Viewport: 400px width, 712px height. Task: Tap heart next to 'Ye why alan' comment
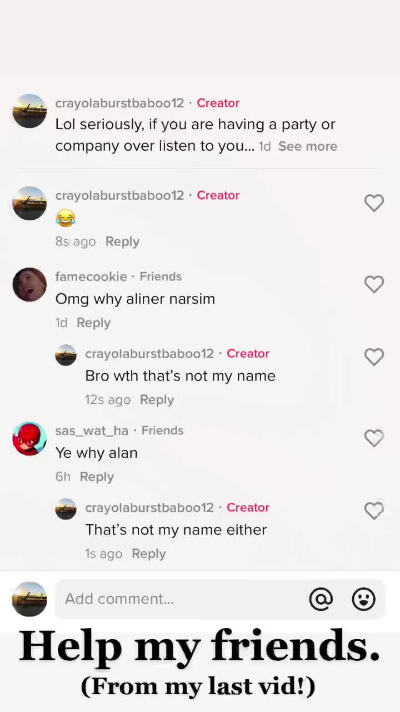[x=374, y=438]
